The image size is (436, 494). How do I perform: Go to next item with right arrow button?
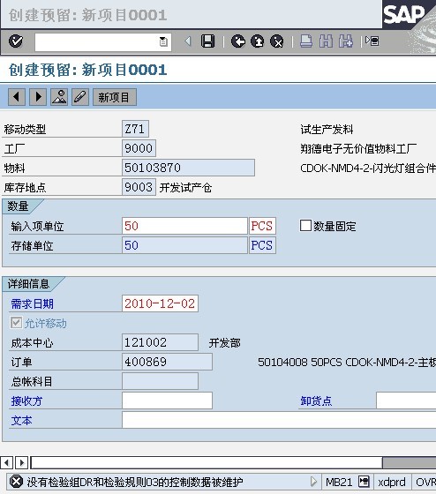[x=38, y=97]
